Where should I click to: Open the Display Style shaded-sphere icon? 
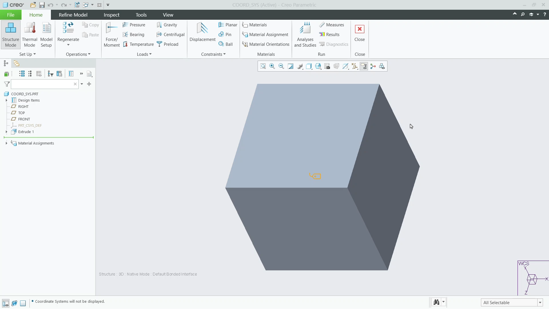pyautogui.click(x=300, y=66)
